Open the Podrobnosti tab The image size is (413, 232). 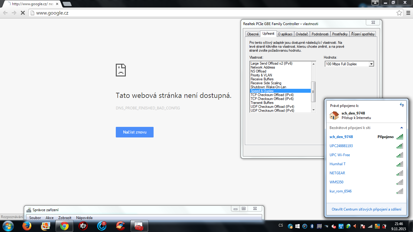(x=320, y=34)
